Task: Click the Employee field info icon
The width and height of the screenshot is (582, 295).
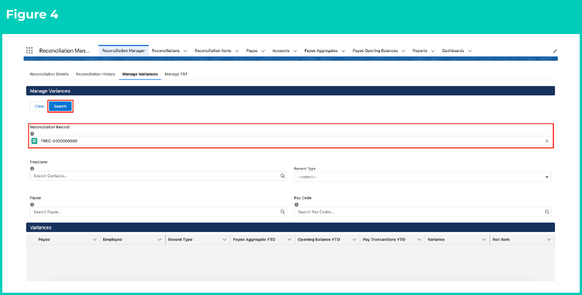Action: click(32, 169)
